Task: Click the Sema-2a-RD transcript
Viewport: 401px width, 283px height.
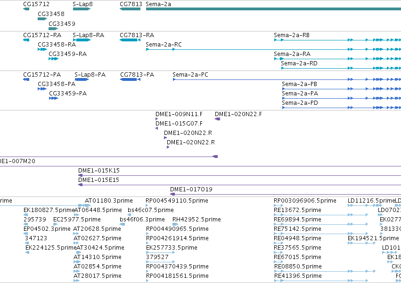Action: pyautogui.click(x=299, y=63)
